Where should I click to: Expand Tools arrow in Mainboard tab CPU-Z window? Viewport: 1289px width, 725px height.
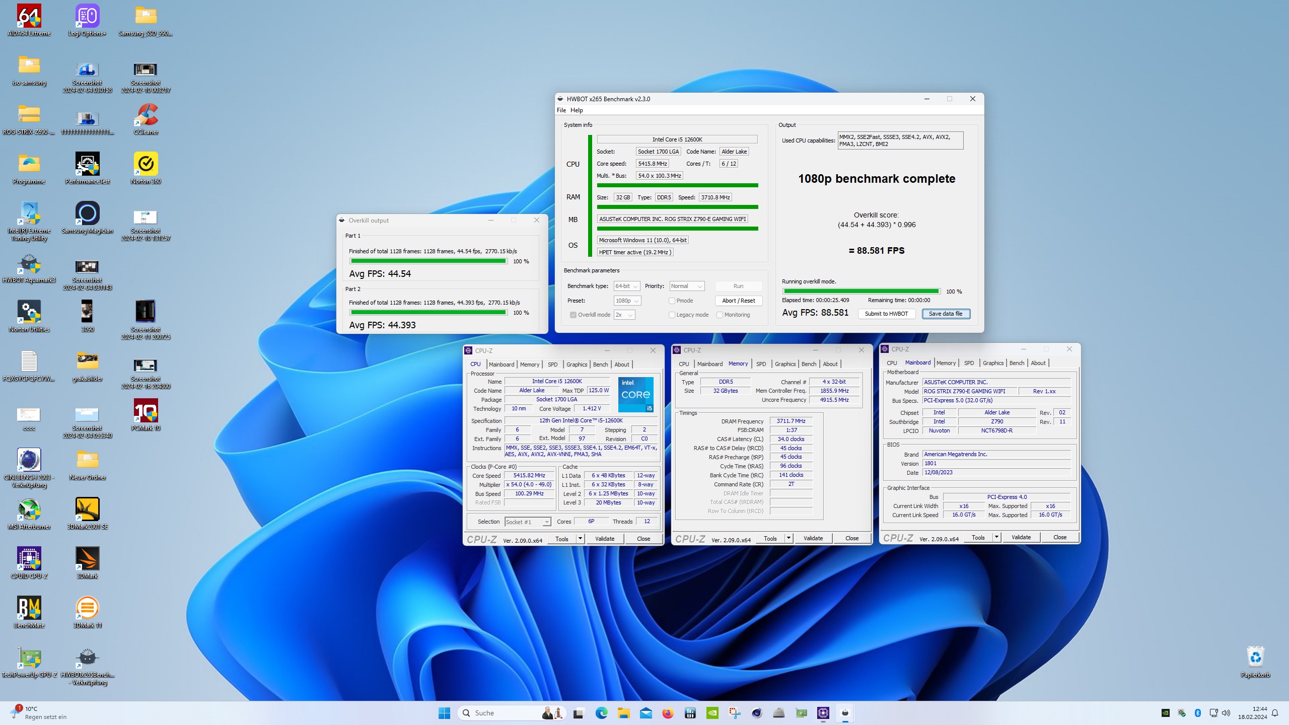[x=996, y=537]
